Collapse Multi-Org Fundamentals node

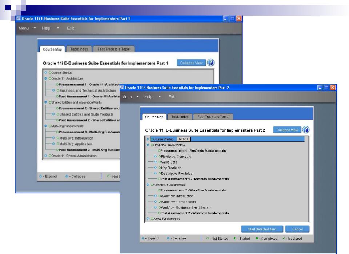[46, 126]
